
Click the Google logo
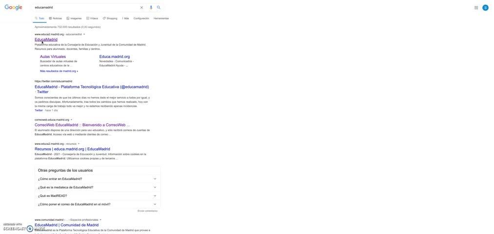pyautogui.click(x=13, y=7)
